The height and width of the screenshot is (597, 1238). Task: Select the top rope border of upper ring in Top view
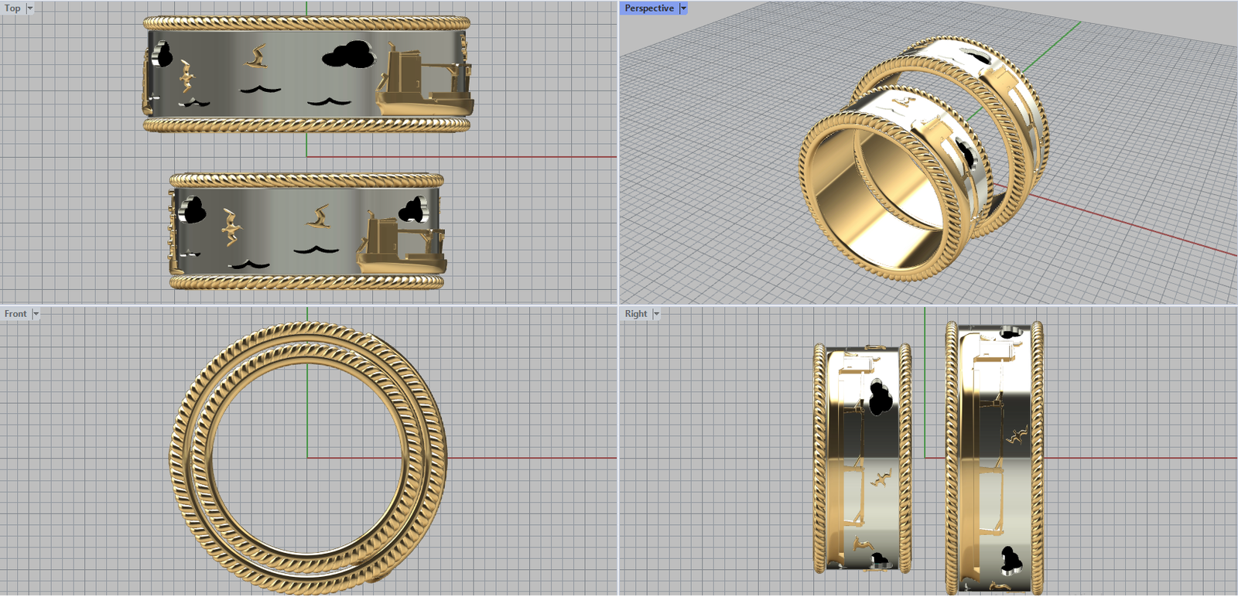coord(306,22)
